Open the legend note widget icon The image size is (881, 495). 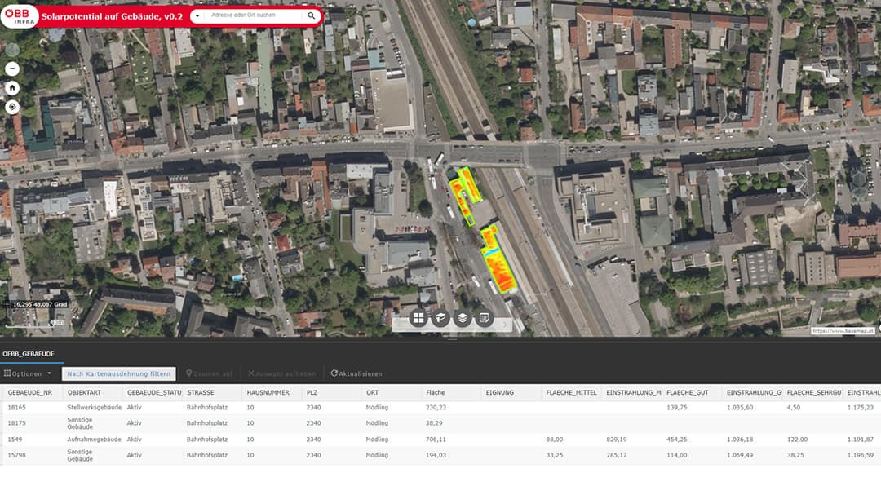[485, 318]
